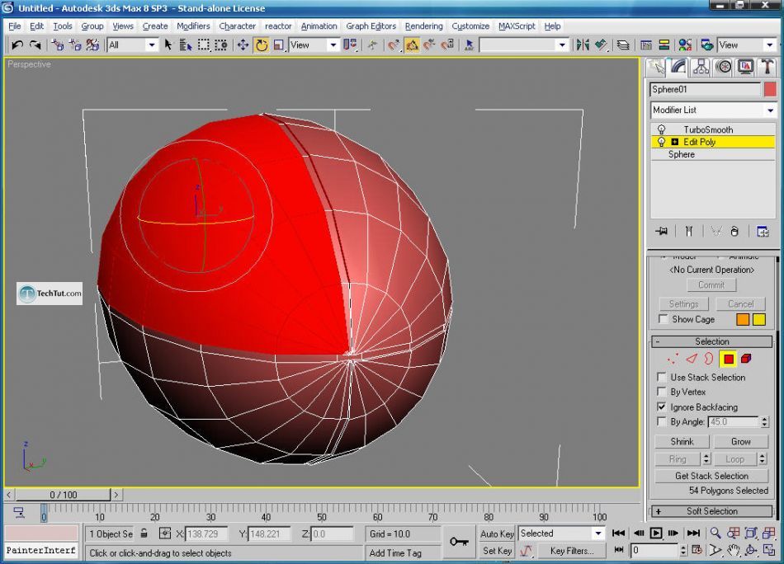
Task: Select Edge sub-object level icon
Action: coord(691,359)
